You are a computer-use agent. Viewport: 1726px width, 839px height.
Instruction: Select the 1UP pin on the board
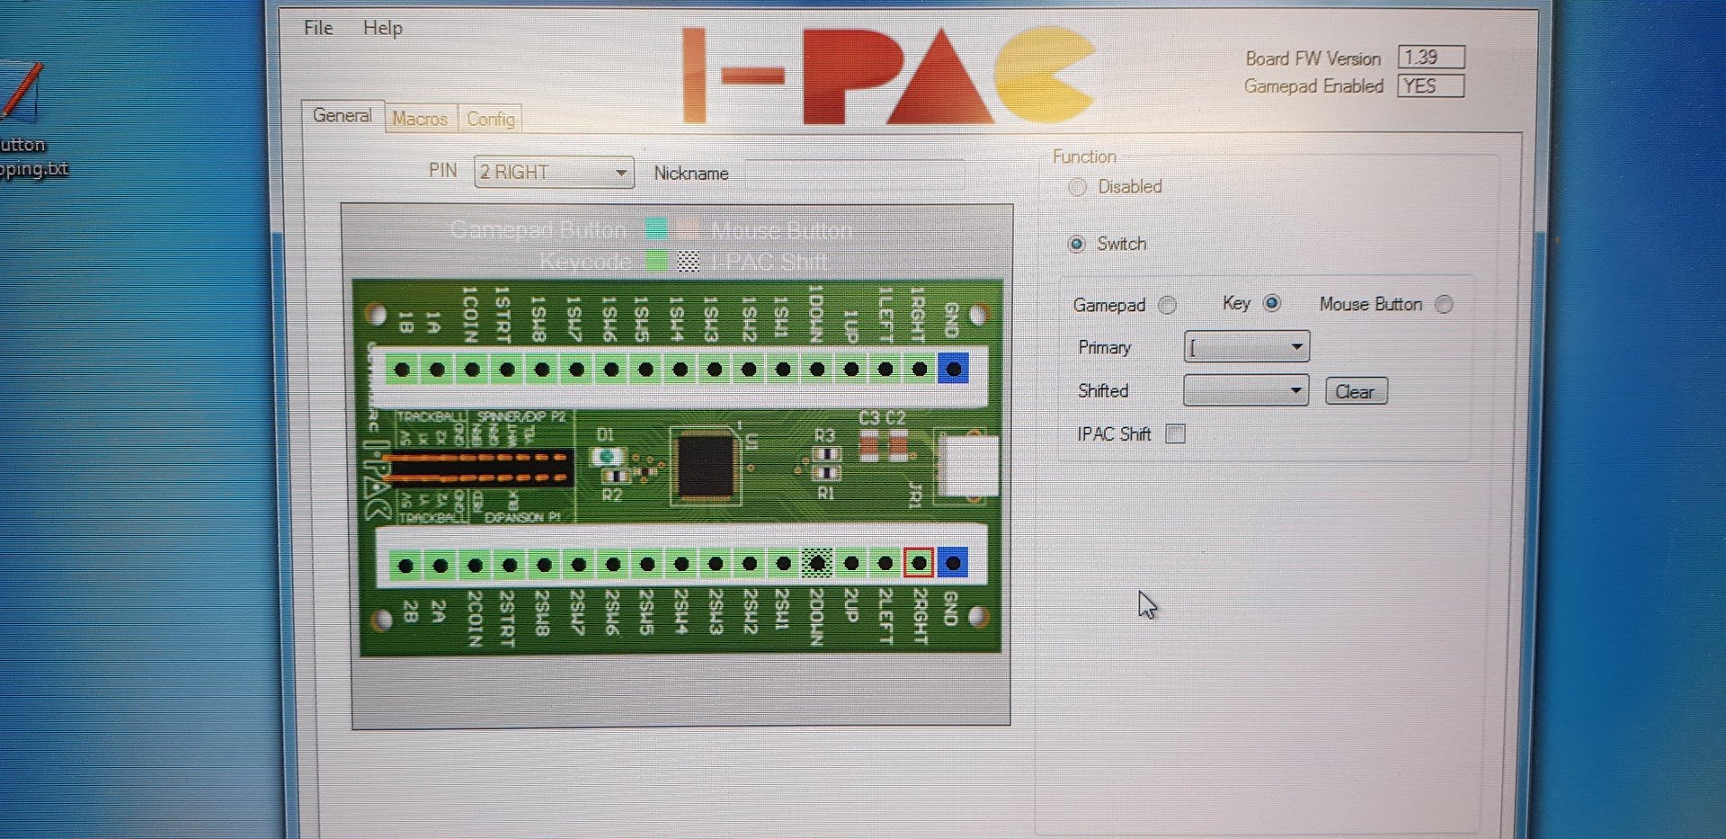click(x=851, y=369)
